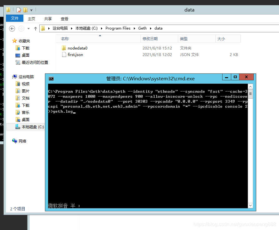Switch to the 主页 ribbon tab
This screenshot has width=279, height=230.
[32, 19]
